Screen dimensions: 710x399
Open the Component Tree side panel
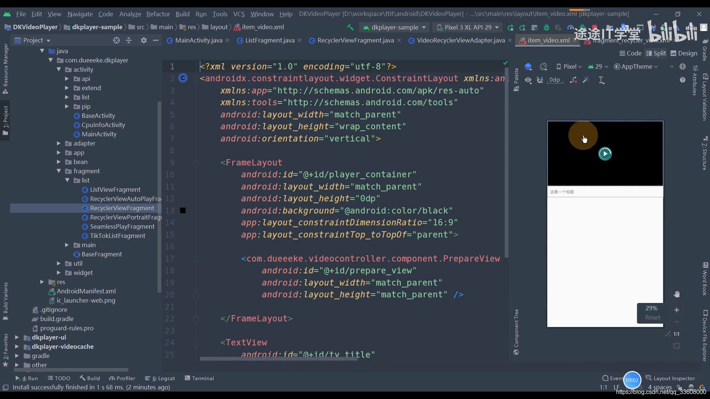tap(516, 332)
